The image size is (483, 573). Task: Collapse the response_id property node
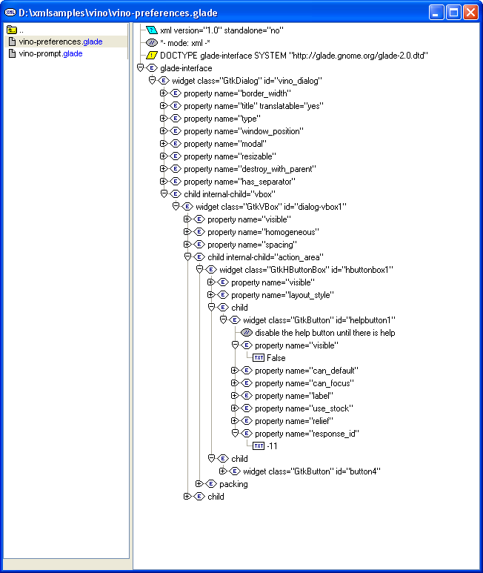(236, 434)
